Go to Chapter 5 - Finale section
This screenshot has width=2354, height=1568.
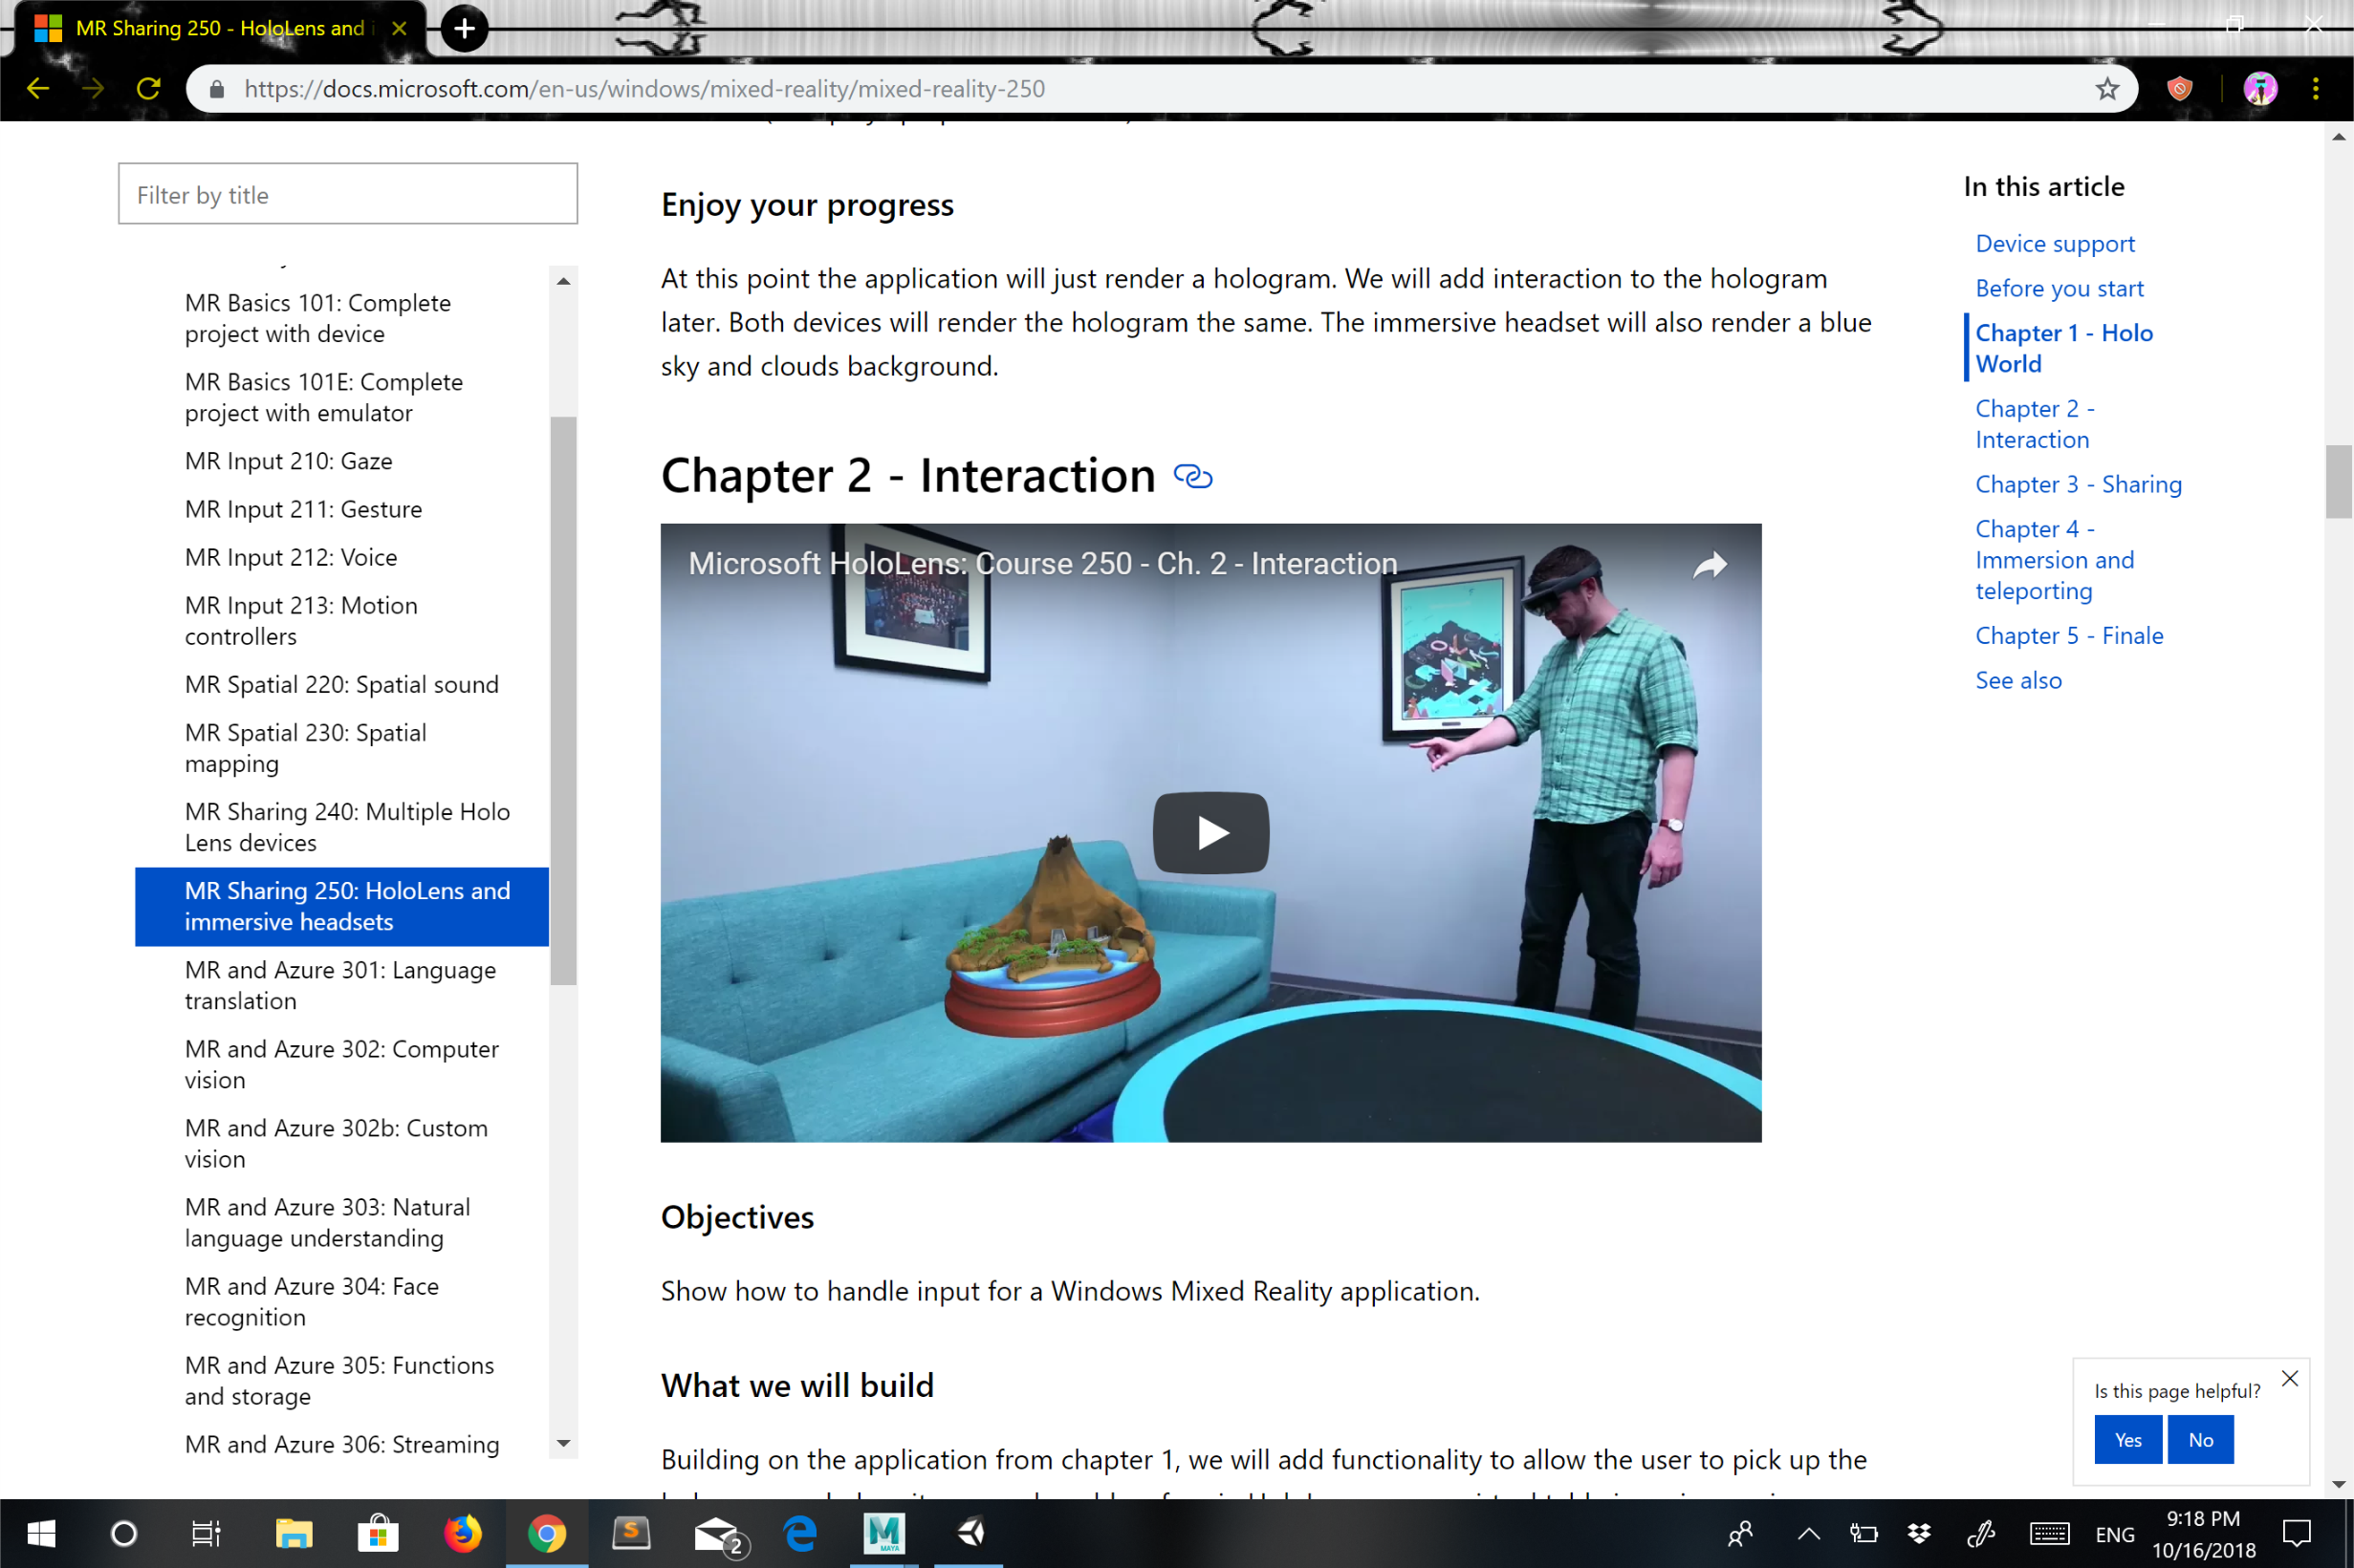click(x=2069, y=635)
